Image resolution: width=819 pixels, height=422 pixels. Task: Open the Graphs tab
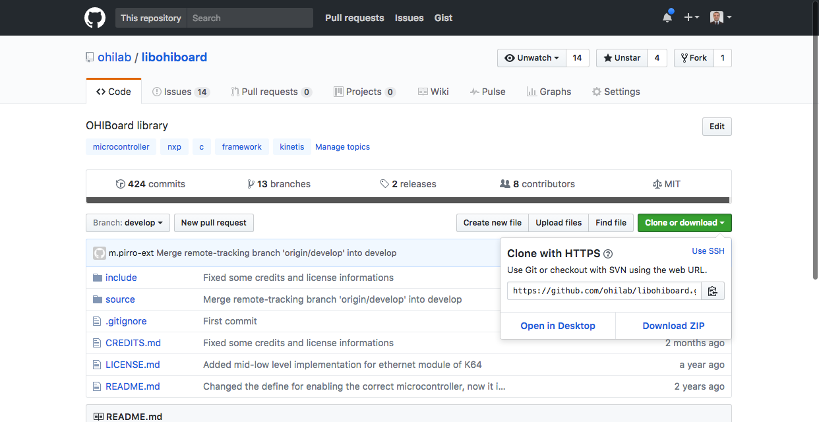coord(549,92)
